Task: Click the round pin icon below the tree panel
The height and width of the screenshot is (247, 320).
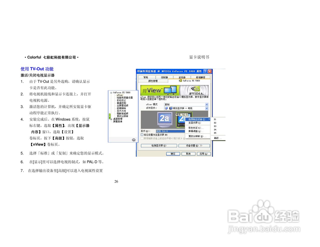Action: [134, 140]
